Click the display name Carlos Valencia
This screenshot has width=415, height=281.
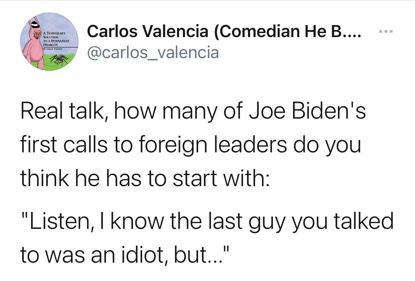[x=130, y=32]
